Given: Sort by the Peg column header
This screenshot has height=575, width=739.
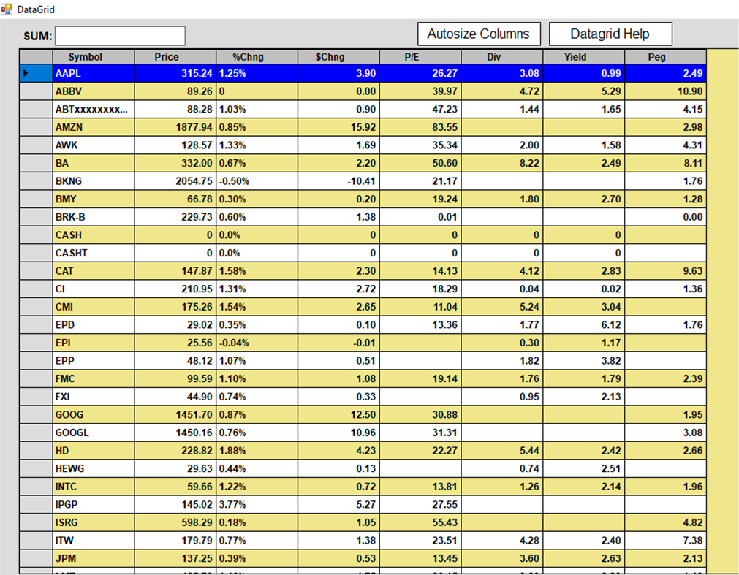Looking at the screenshot, I should pos(665,57).
